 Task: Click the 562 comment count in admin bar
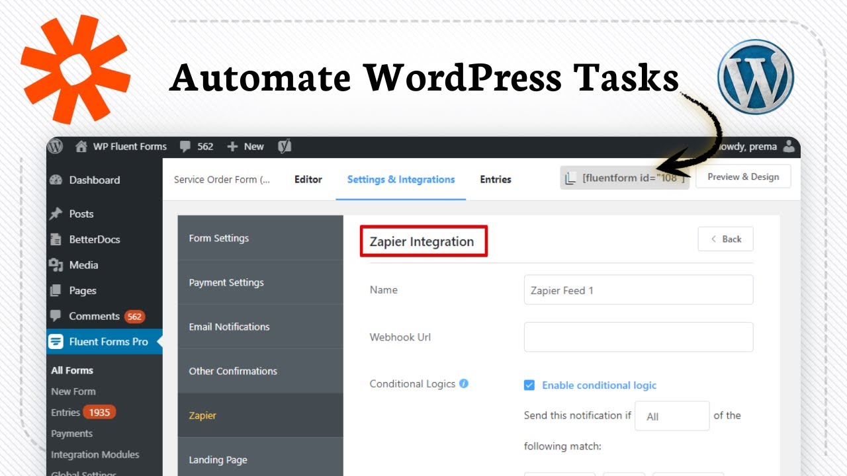tap(205, 147)
